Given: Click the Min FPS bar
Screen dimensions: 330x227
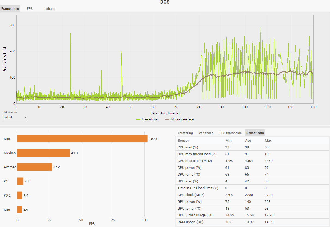Looking at the screenshot, I should (x=20, y=209).
